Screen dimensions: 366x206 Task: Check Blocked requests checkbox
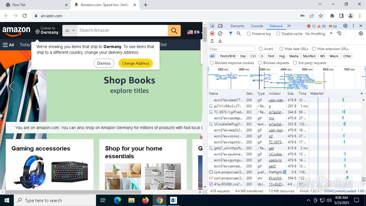tap(260, 63)
